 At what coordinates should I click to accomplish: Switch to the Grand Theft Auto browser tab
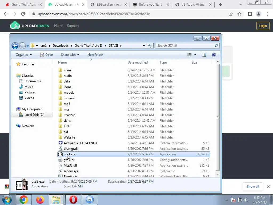[24, 5]
